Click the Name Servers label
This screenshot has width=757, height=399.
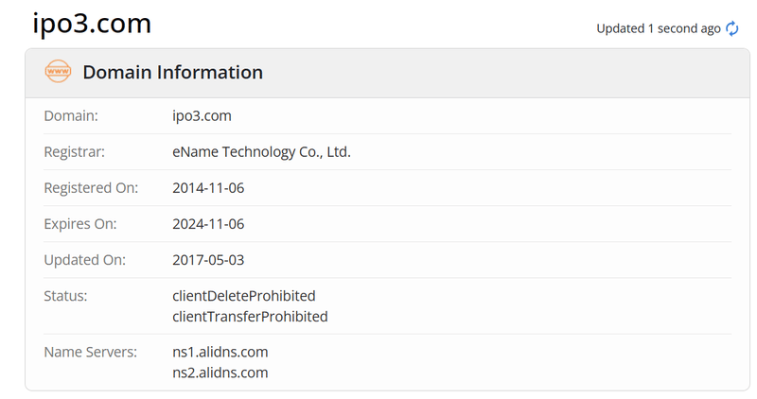pyautogui.click(x=90, y=353)
